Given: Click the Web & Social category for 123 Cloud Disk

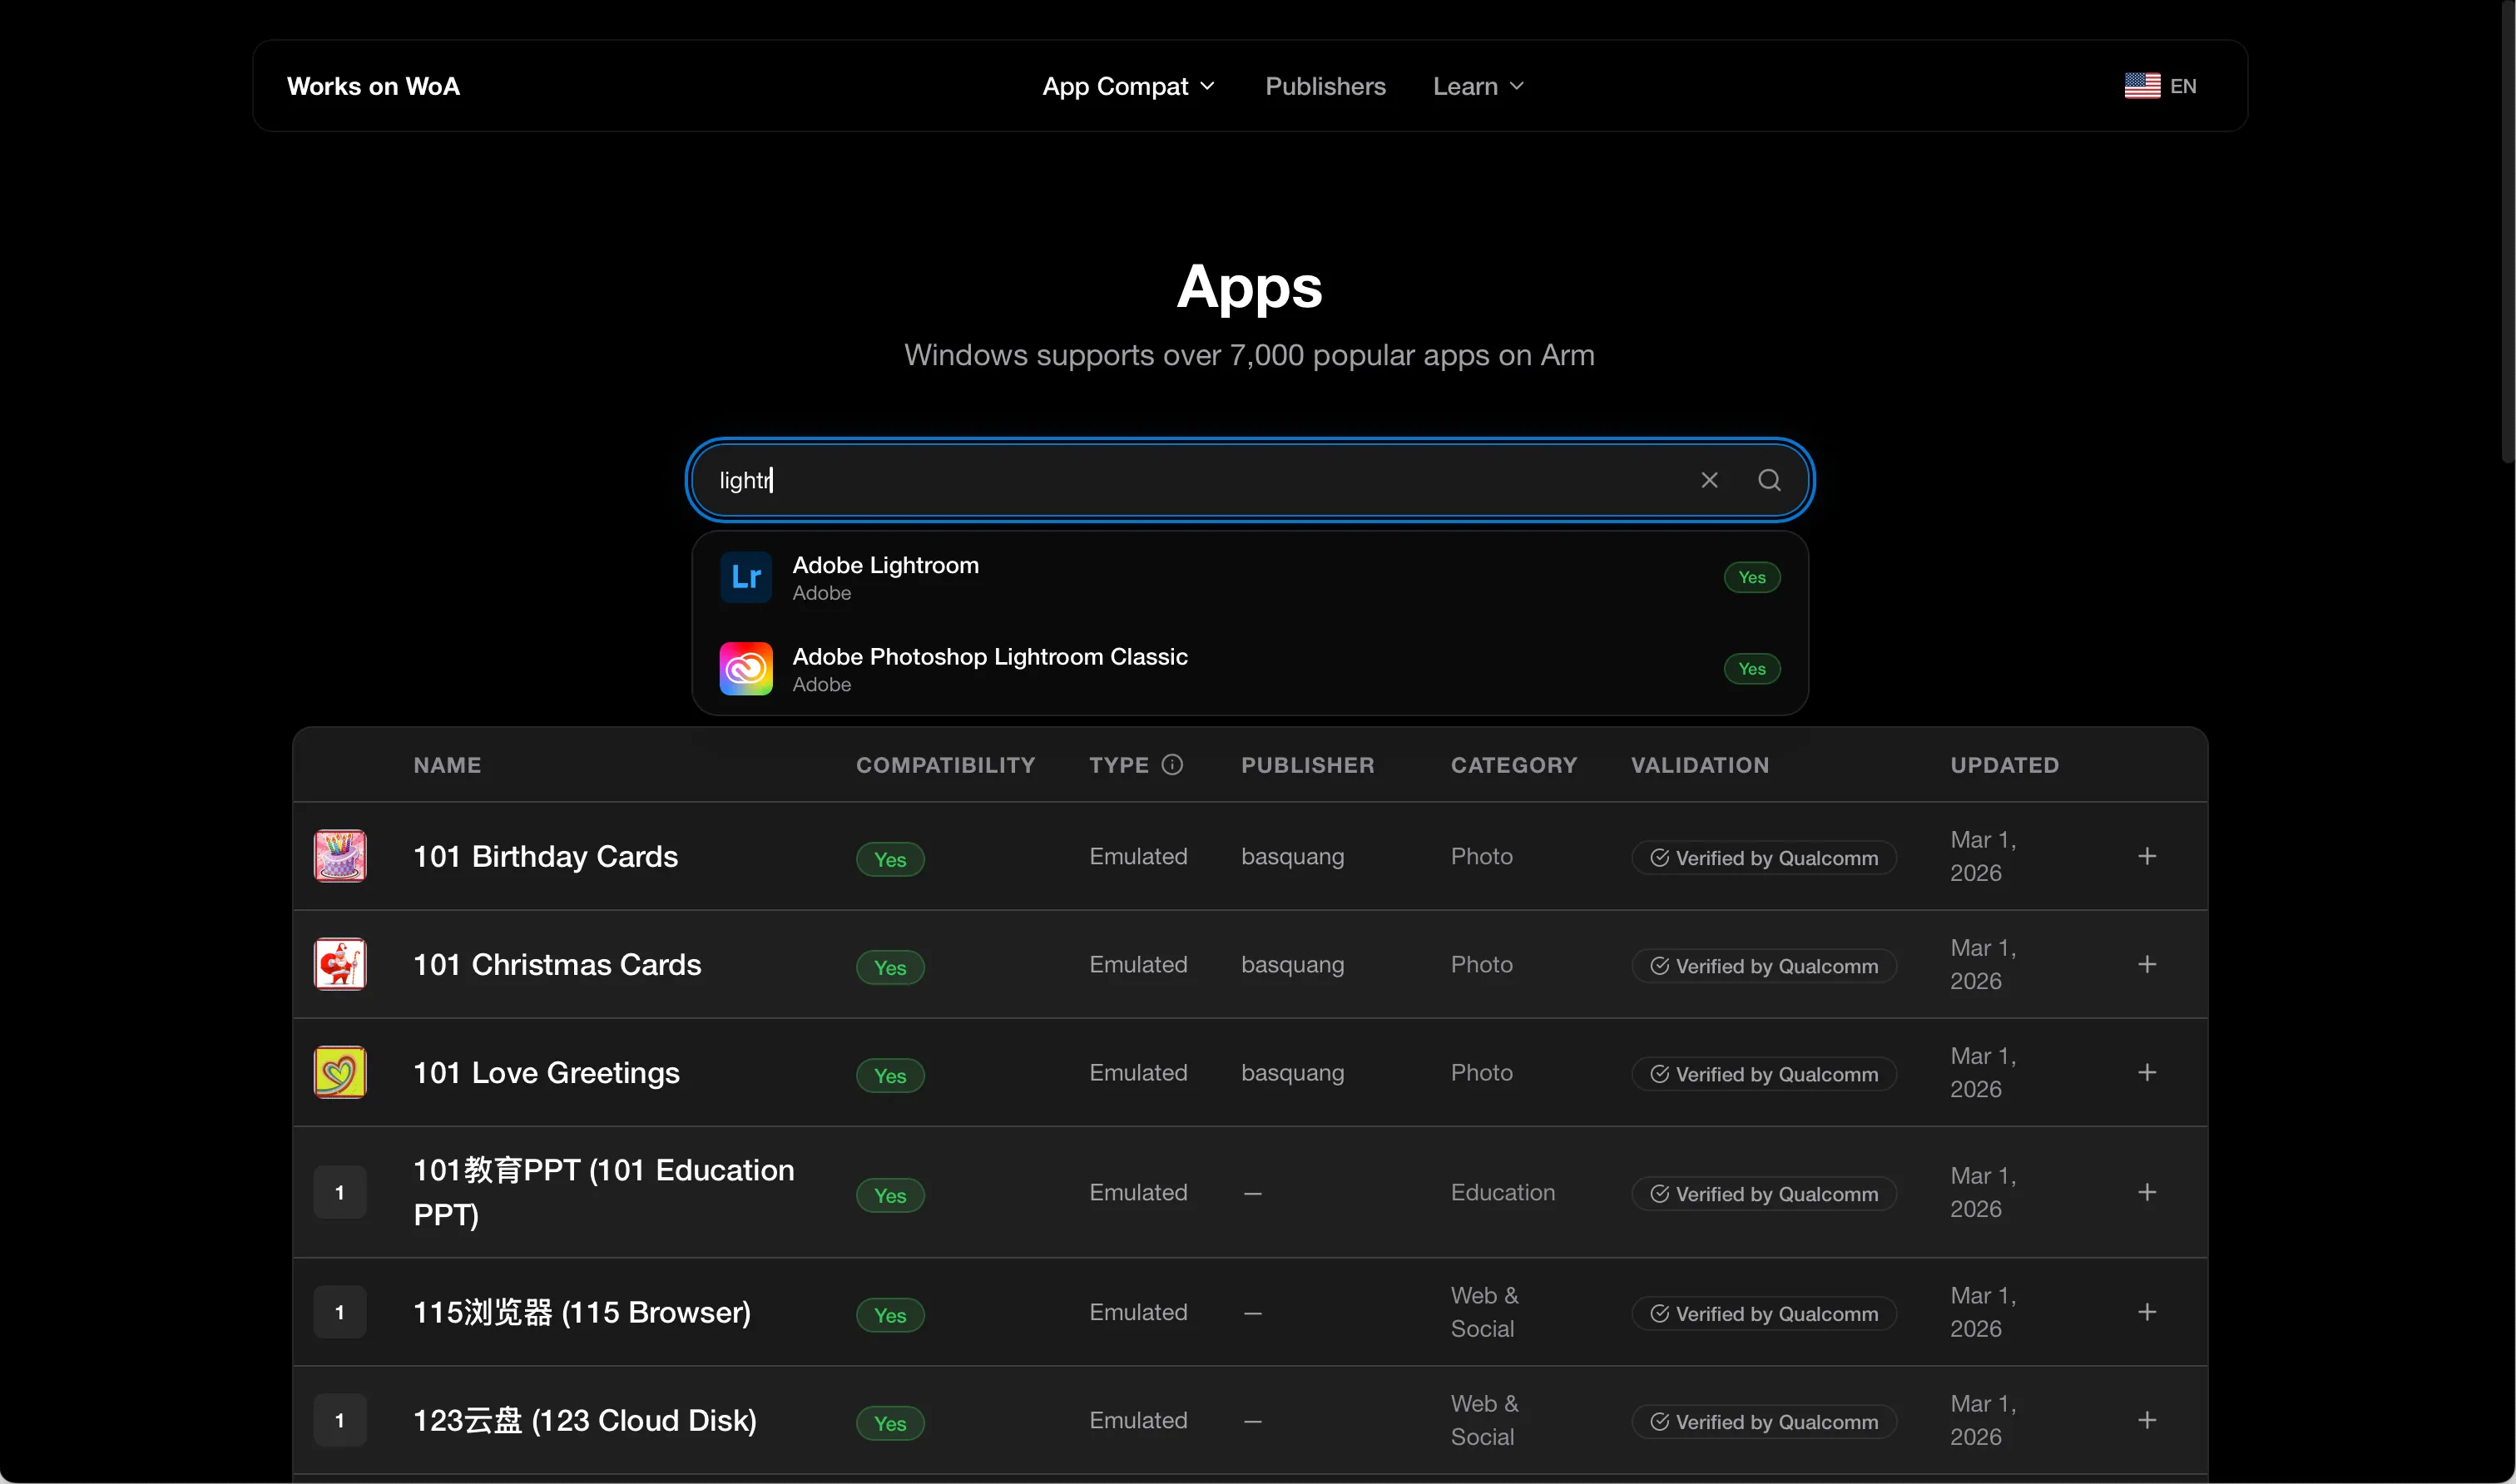Looking at the screenshot, I should (x=1485, y=1420).
